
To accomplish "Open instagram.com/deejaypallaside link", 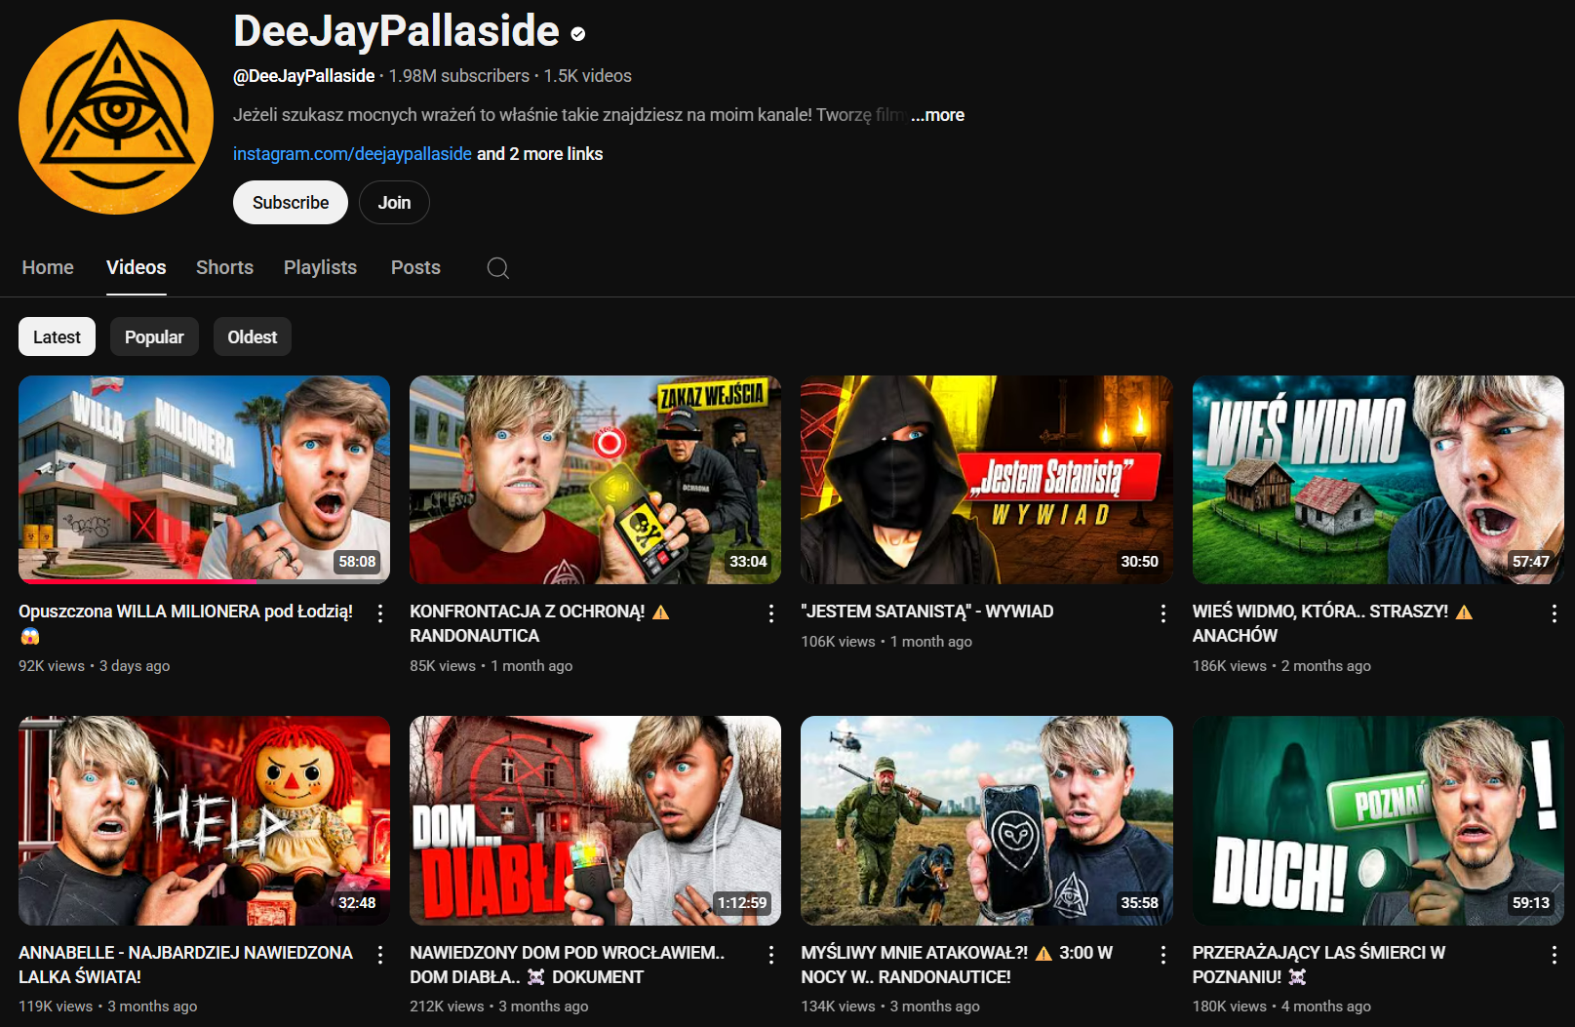I will pyautogui.click(x=352, y=154).
